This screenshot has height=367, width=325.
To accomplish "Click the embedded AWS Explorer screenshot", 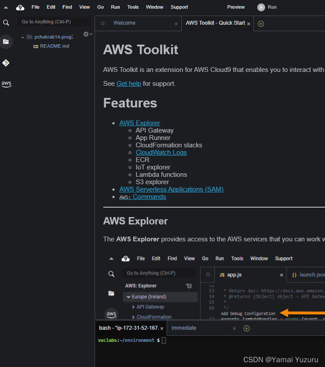I will [214, 286].
